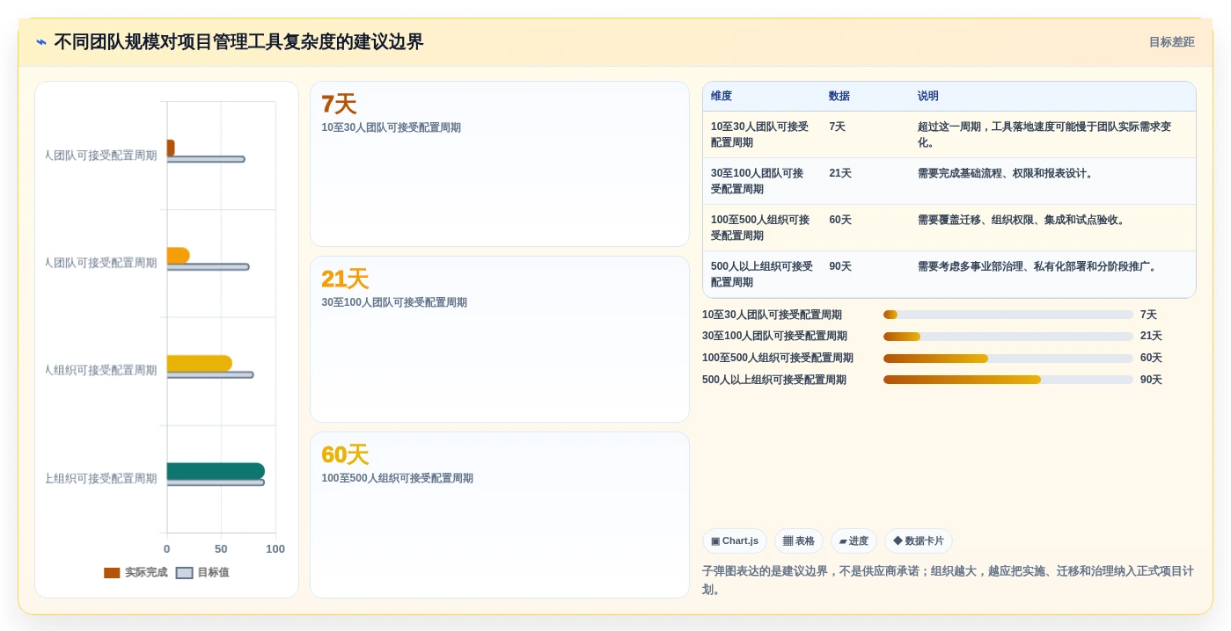This screenshot has width=1231, height=631.
Task: Click the 90天 progress bar
Action: (x=1008, y=380)
